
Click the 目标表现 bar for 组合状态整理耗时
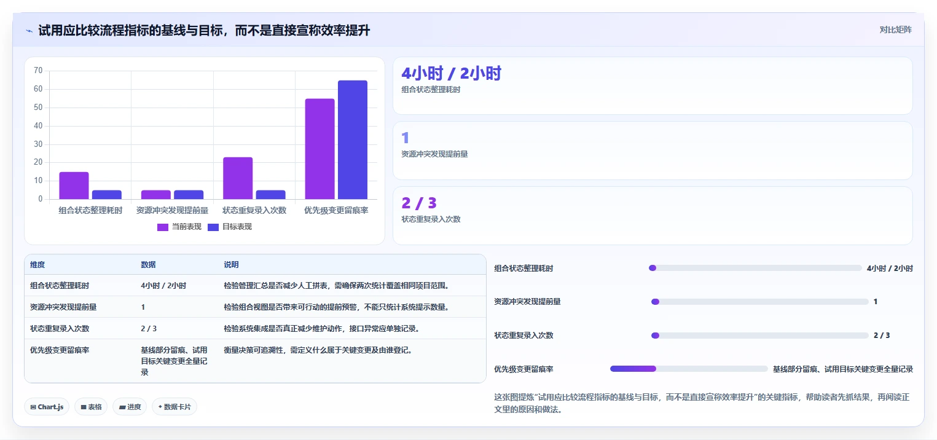coord(106,195)
